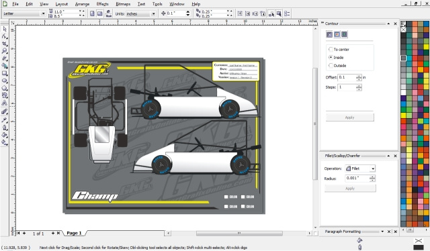Screen dimensions: 430x251
Task: Open the Layout menu
Action: pyautogui.click(x=62, y=4)
